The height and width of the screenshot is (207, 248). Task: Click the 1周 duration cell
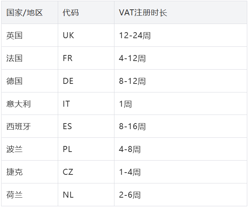125,104
